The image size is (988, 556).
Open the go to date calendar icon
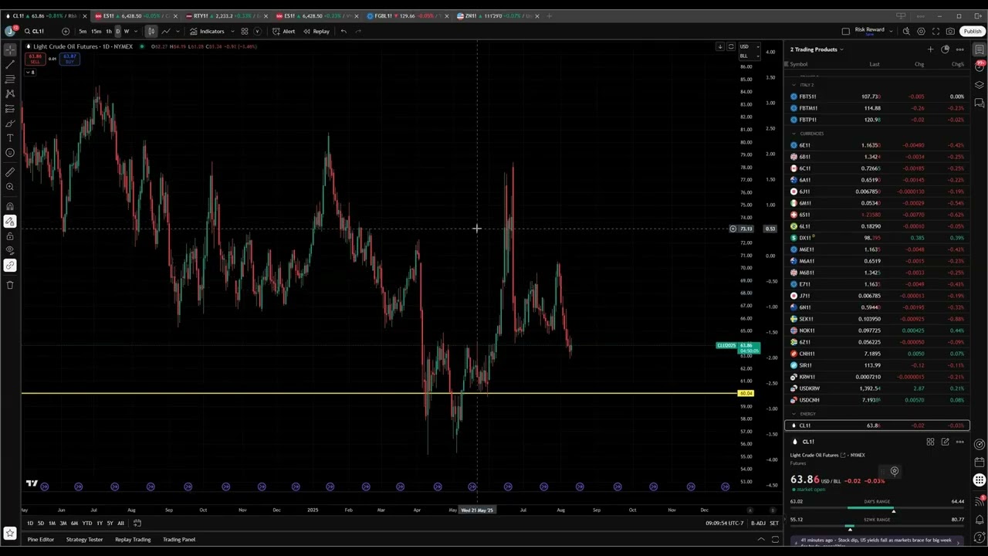pyautogui.click(x=137, y=524)
